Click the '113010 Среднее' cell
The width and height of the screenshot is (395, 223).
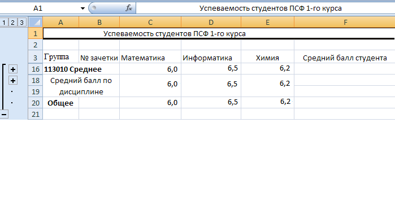click(81, 69)
